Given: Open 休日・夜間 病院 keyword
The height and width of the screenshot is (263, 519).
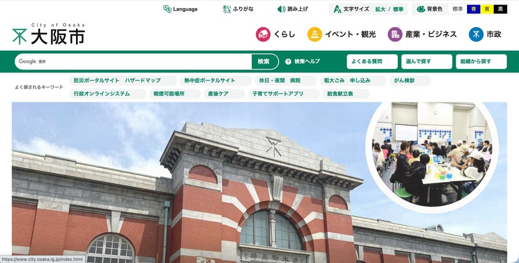Looking at the screenshot, I should click(x=286, y=80).
